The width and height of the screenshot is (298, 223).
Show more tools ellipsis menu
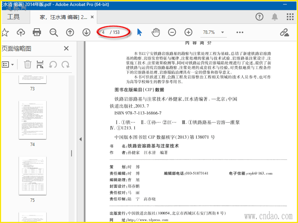coord(240,32)
